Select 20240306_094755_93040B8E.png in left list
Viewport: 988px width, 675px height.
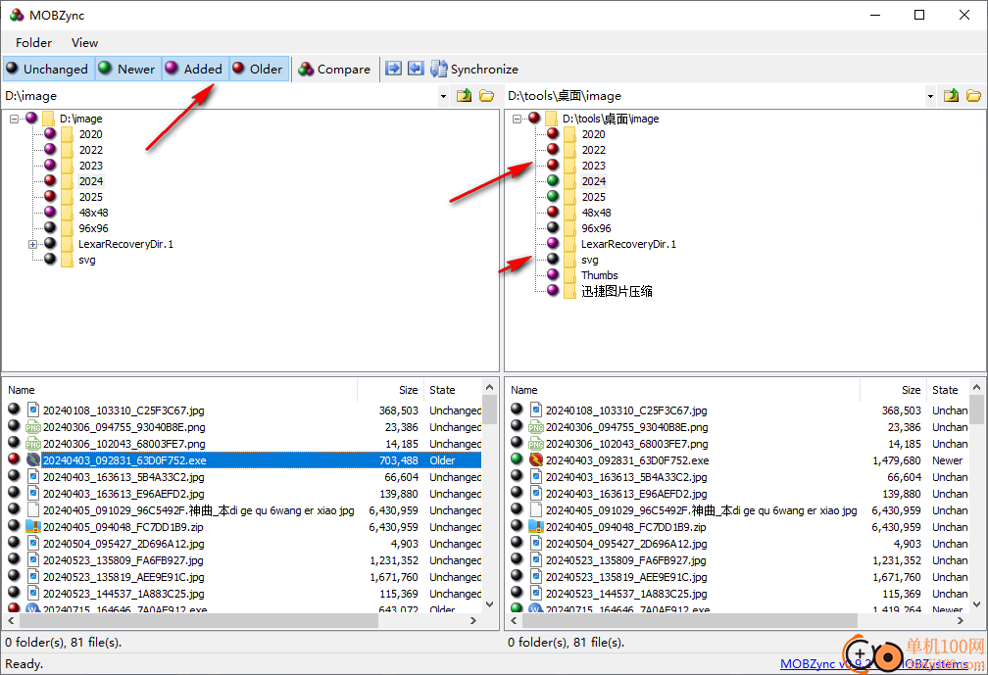click(124, 427)
